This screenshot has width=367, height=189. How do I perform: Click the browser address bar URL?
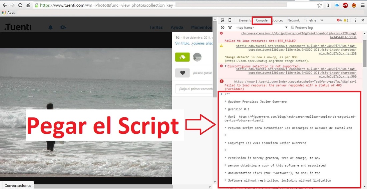107,5
